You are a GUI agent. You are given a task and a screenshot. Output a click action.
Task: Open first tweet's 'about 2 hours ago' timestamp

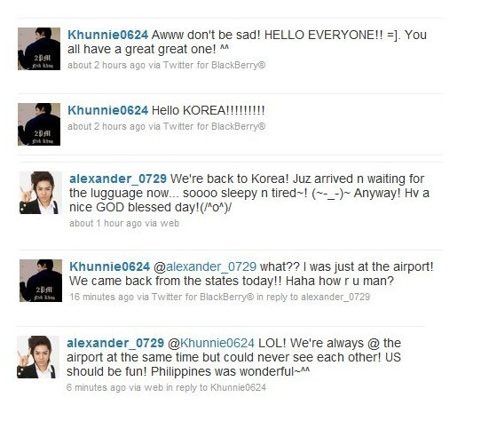coord(106,65)
